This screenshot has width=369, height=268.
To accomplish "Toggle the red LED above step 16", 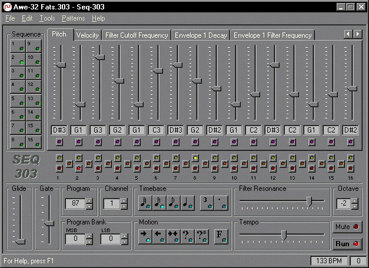I will pyautogui.click(x=351, y=168).
